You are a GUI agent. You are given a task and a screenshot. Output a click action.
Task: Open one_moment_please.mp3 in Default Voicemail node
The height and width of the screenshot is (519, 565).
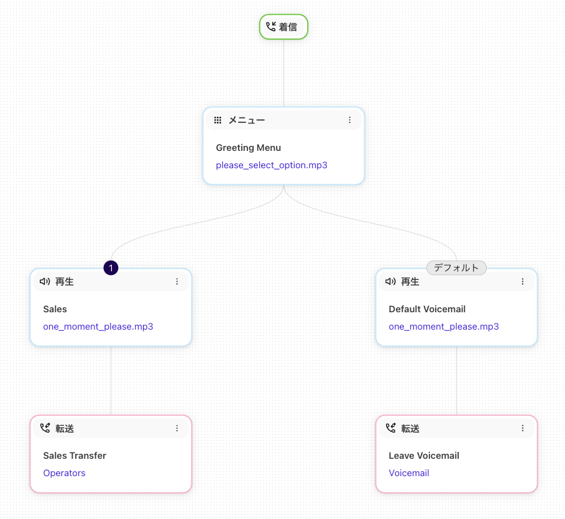(444, 327)
